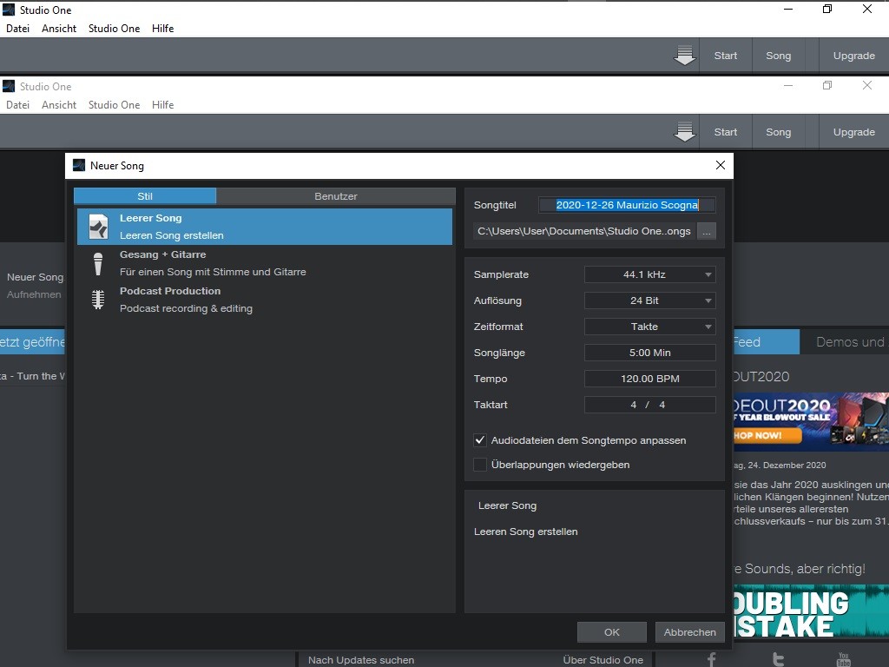Go to Start in the upper Studio One window

(726, 56)
